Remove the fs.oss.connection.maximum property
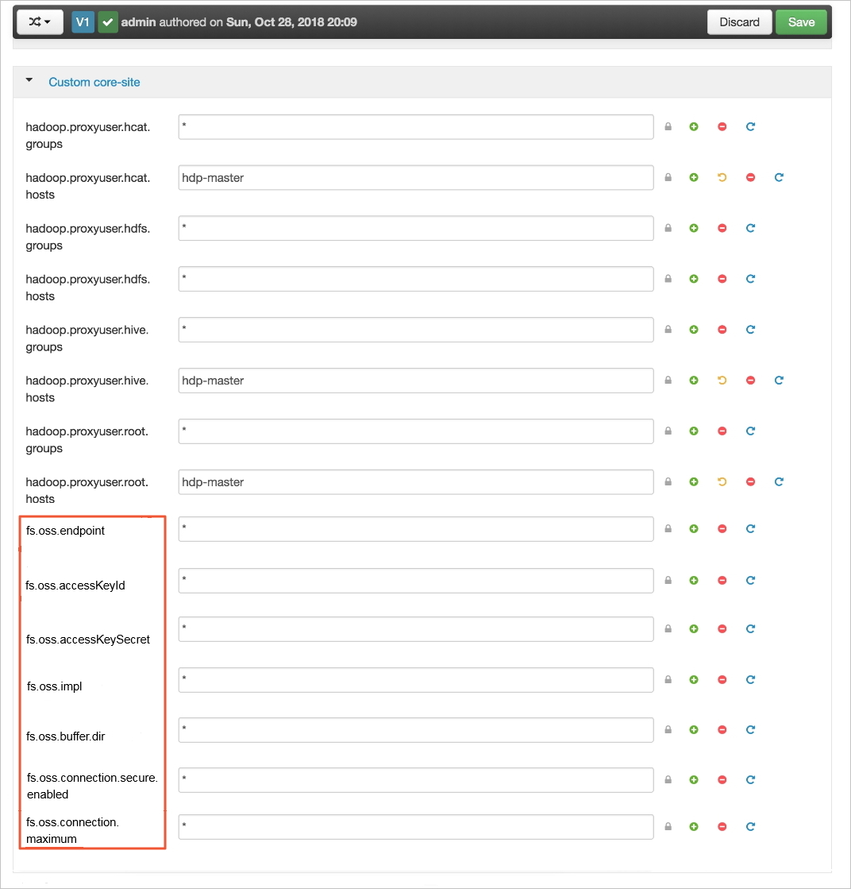The height and width of the screenshot is (889, 851). click(x=722, y=826)
